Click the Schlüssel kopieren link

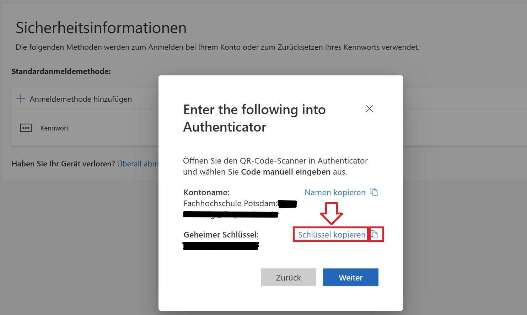[331, 235]
